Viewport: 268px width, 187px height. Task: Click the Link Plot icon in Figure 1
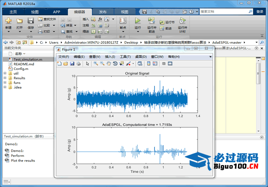click(140, 64)
